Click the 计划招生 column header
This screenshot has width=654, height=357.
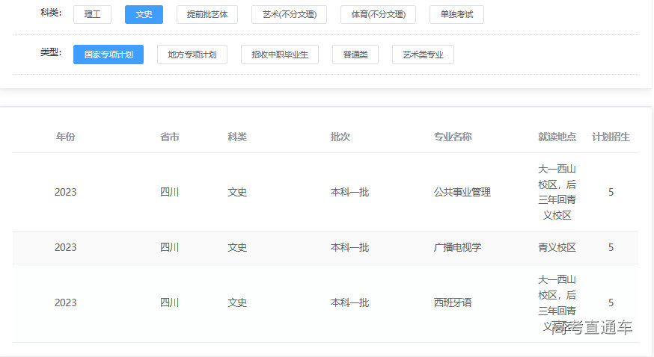611,137
